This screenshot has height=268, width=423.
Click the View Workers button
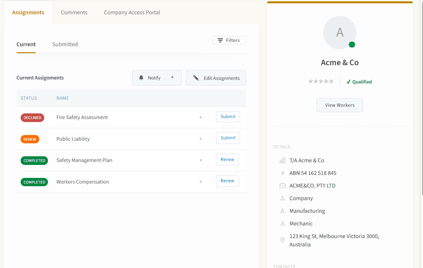[340, 105]
